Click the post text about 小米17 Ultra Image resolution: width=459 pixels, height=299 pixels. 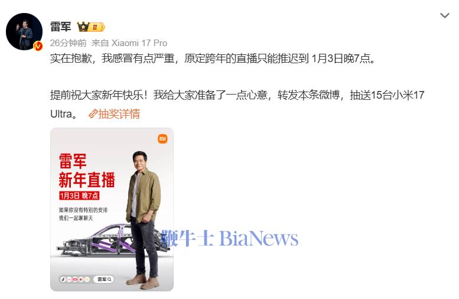coord(237,104)
